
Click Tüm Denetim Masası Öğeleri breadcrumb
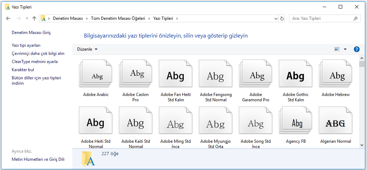118,18
